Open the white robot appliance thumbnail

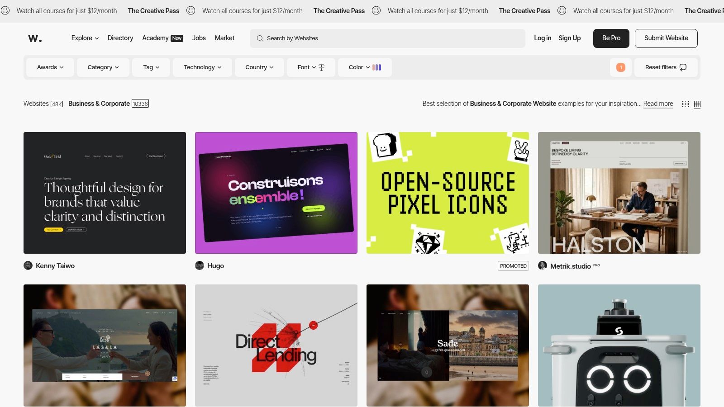pyautogui.click(x=619, y=345)
